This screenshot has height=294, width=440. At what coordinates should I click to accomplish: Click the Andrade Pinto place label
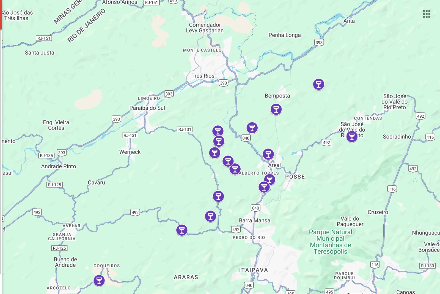pyautogui.click(x=59, y=166)
